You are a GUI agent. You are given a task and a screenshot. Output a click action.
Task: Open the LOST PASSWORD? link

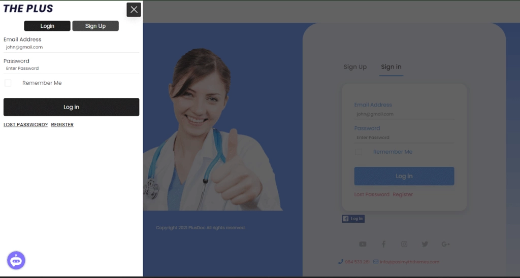25,125
